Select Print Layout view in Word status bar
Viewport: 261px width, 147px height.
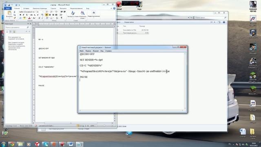click(x=78, y=126)
